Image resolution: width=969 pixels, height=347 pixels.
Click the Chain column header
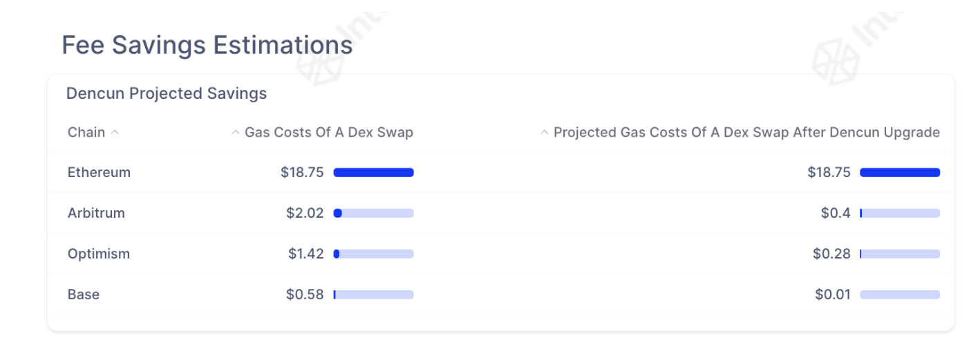point(86,132)
